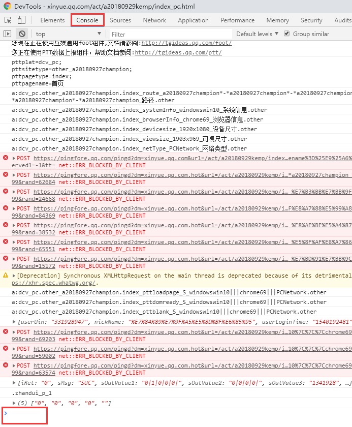
Task: Click error icon beside rand=62684 request
Action: click(x=6, y=174)
